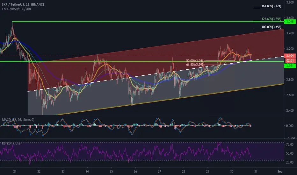The width and height of the screenshot is (297, 175).
Task: Click the date 23 on time axis
Action: point(63,171)
